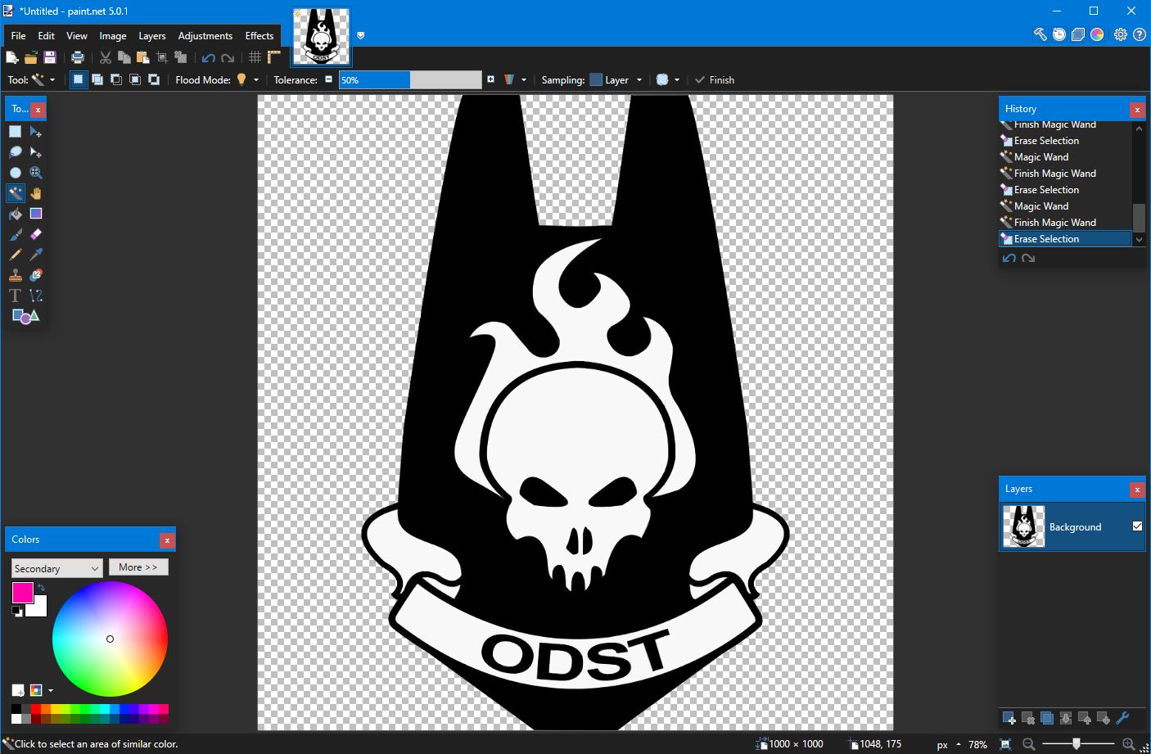Click the Finish button
The image size is (1151, 754).
coord(715,79)
